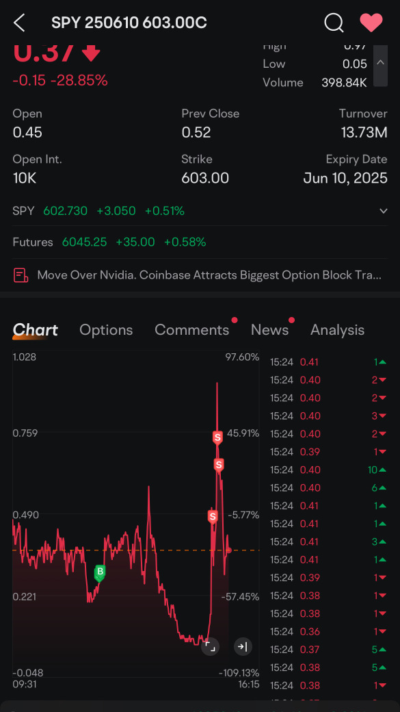
Task: Tap the current price dot on chart
Action: tap(229, 550)
